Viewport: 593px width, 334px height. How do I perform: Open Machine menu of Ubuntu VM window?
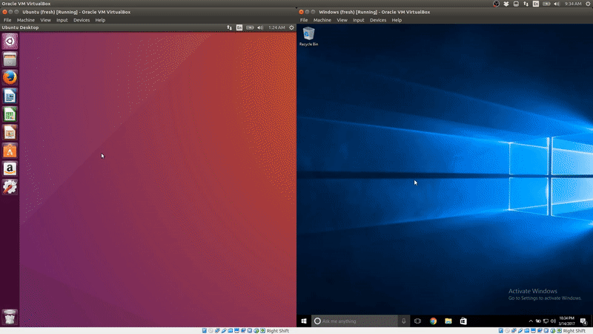(x=26, y=20)
